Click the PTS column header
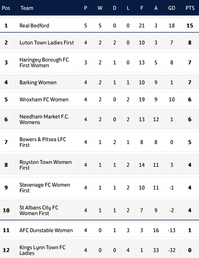This screenshot has height=258, width=199. (190, 8)
